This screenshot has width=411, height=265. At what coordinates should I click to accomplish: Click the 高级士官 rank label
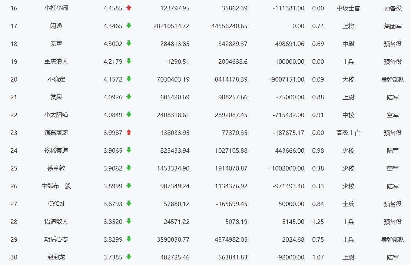tap(348, 133)
